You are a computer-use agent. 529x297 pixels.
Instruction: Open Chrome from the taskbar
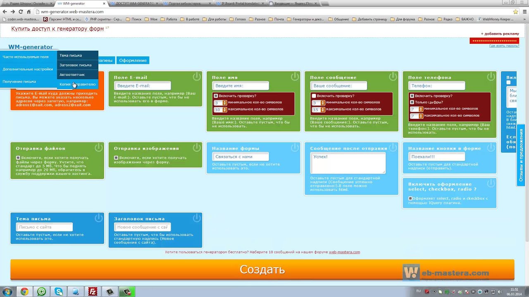point(24,292)
